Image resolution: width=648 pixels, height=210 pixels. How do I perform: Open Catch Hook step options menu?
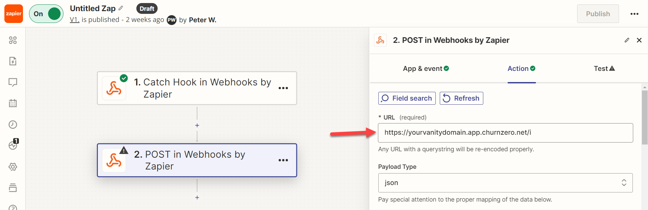(x=283, y=88)
